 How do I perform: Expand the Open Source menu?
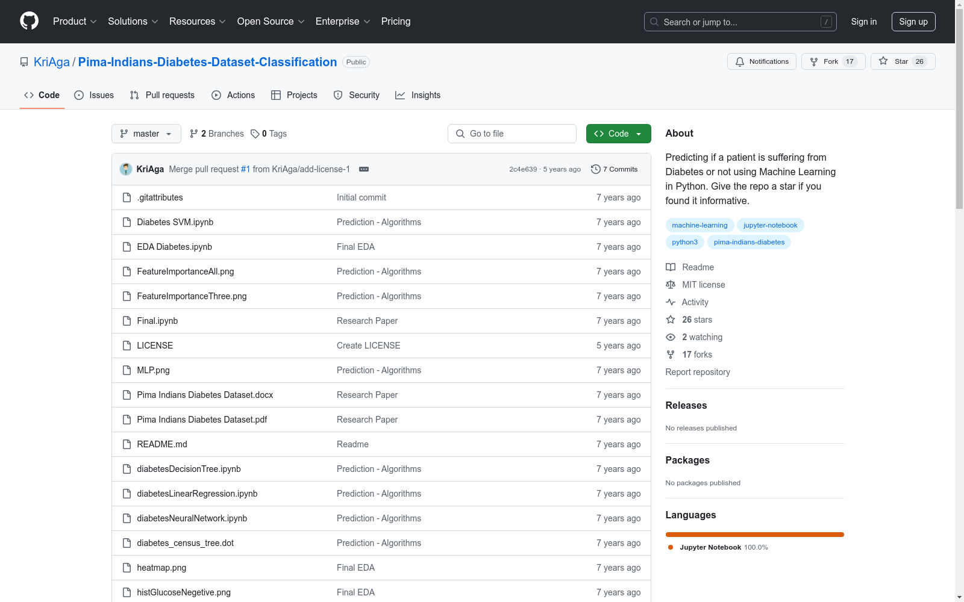coord(271,21)
